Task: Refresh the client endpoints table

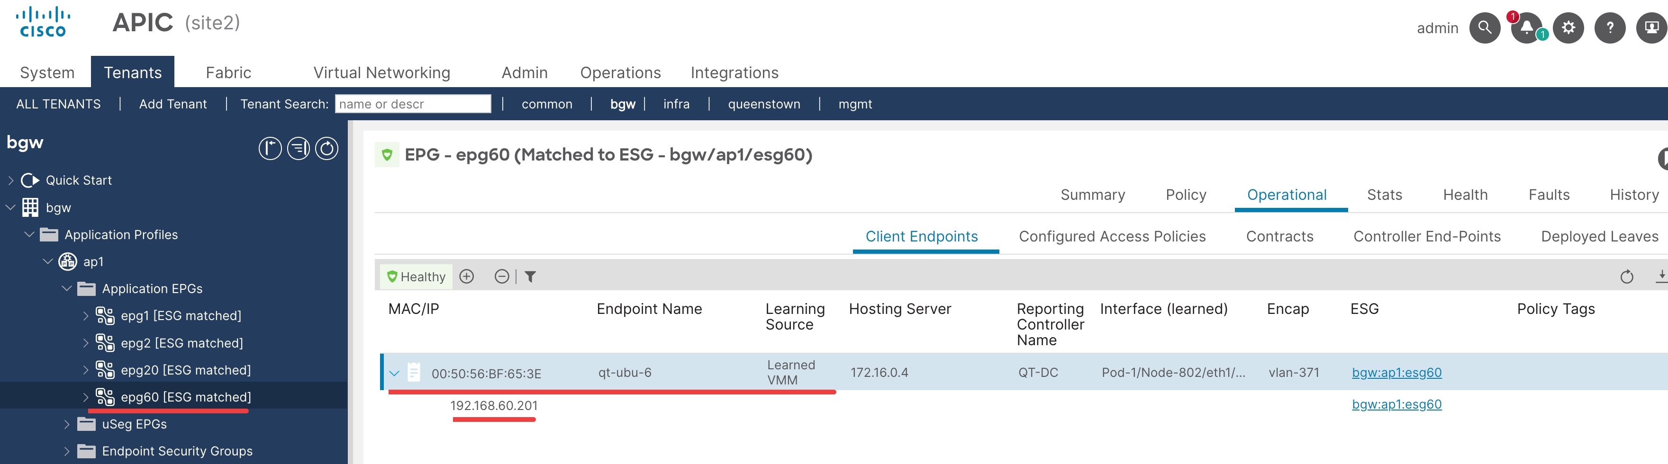Action: tap(1626, 277)
